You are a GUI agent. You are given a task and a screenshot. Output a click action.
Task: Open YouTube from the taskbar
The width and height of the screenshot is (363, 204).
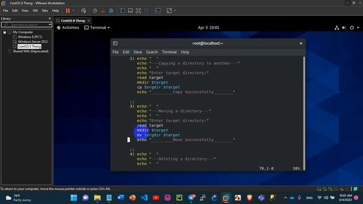coord(156,198)
